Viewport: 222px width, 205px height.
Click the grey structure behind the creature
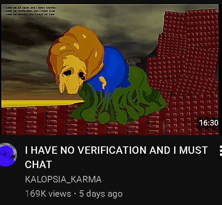tap(133, 60)
